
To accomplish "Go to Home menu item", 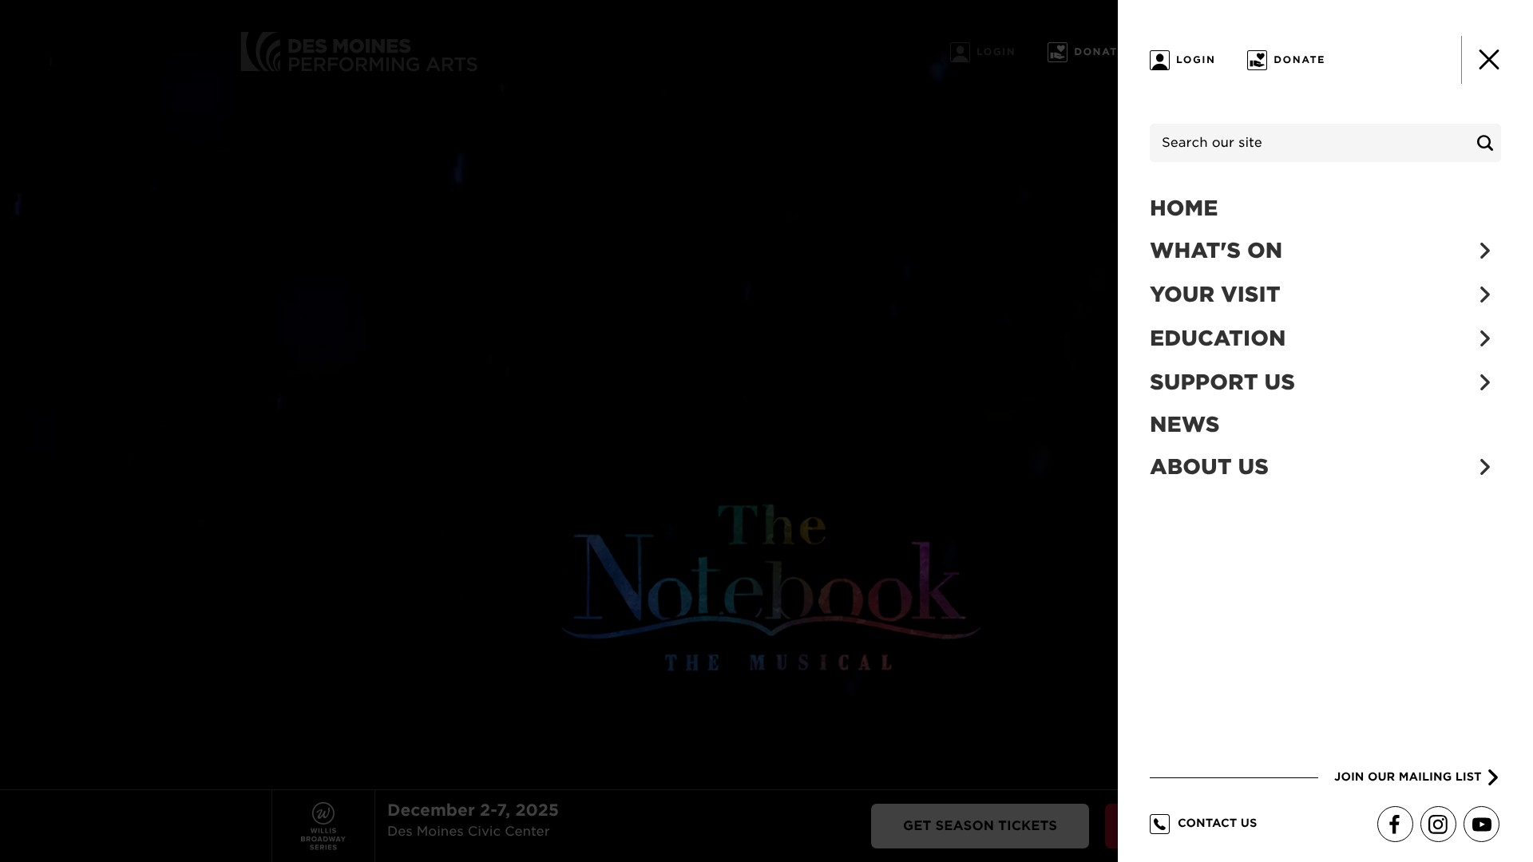I will (x=1183, y=208).
